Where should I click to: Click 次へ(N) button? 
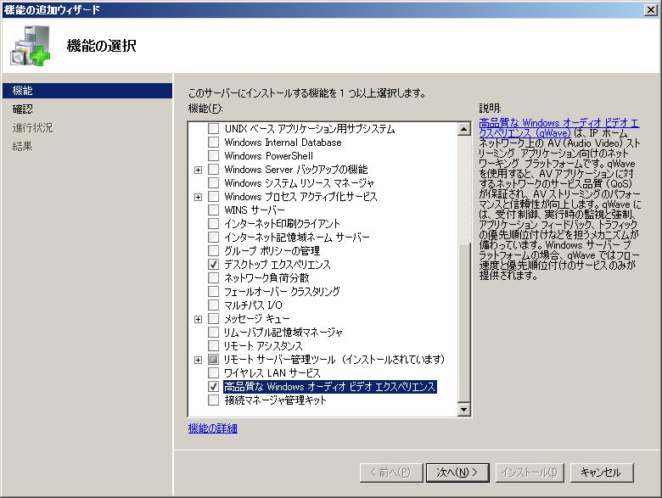457,473
